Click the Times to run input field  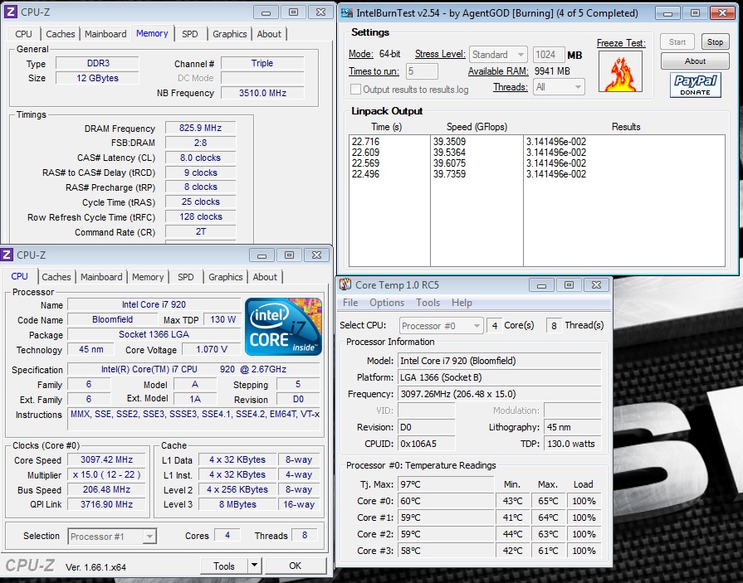point(422,71)
